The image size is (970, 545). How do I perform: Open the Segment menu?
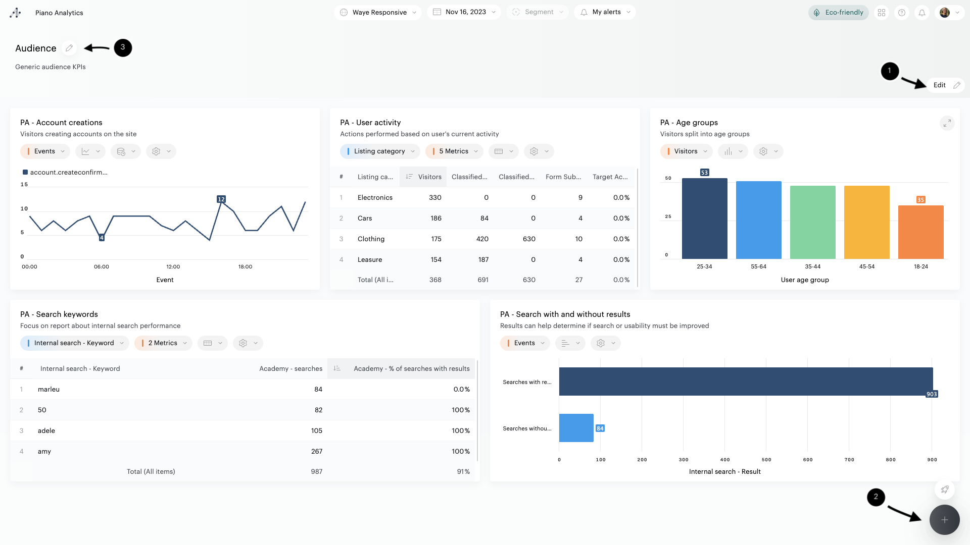(538, 12)
